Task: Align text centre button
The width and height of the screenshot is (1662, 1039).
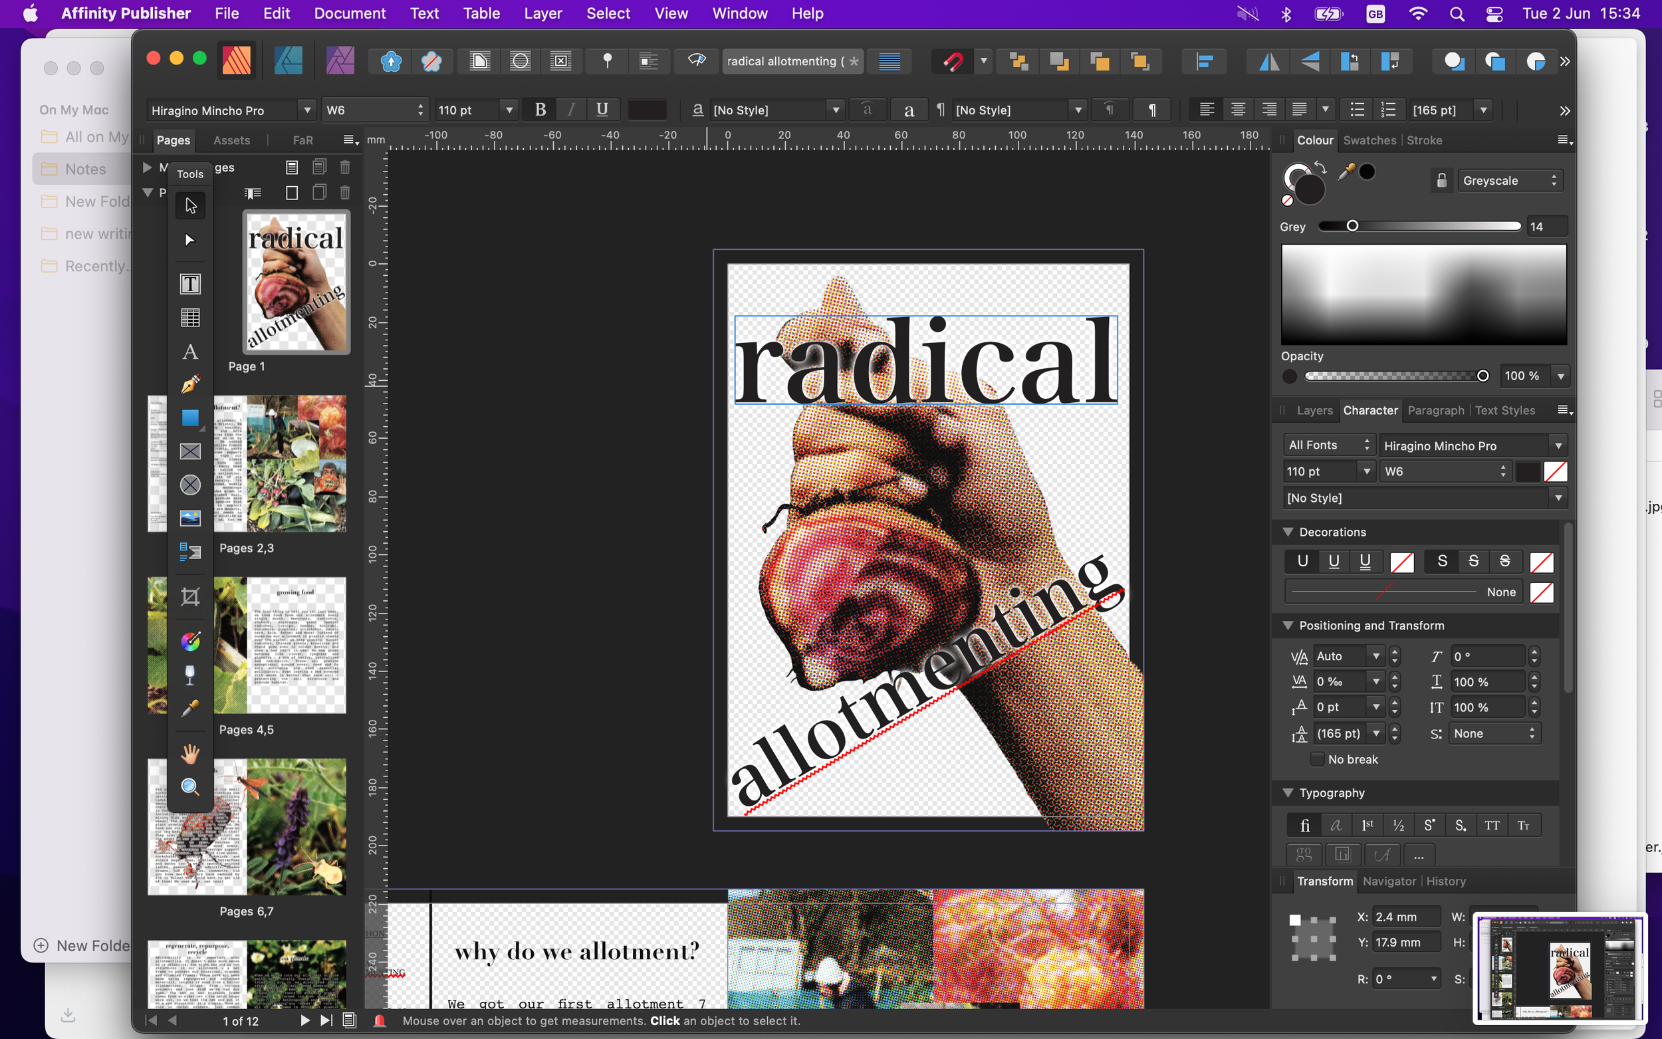Action: pyautogui.click(x=1237, y=110)
